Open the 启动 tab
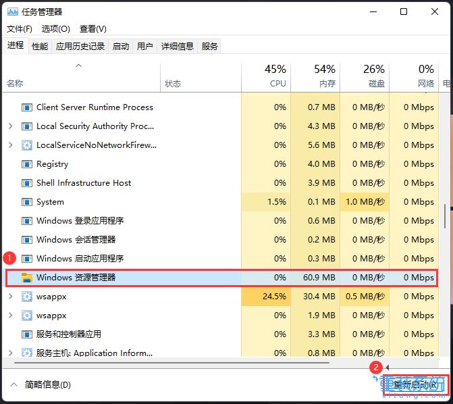Screen dimensions: 453x404 121,47
